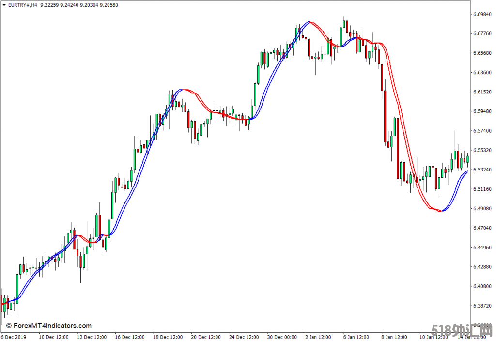The height and width of the screenshot is (342, 496).
Task: Click the 10 Dec 12:00 time label
Action: [53, 337]
